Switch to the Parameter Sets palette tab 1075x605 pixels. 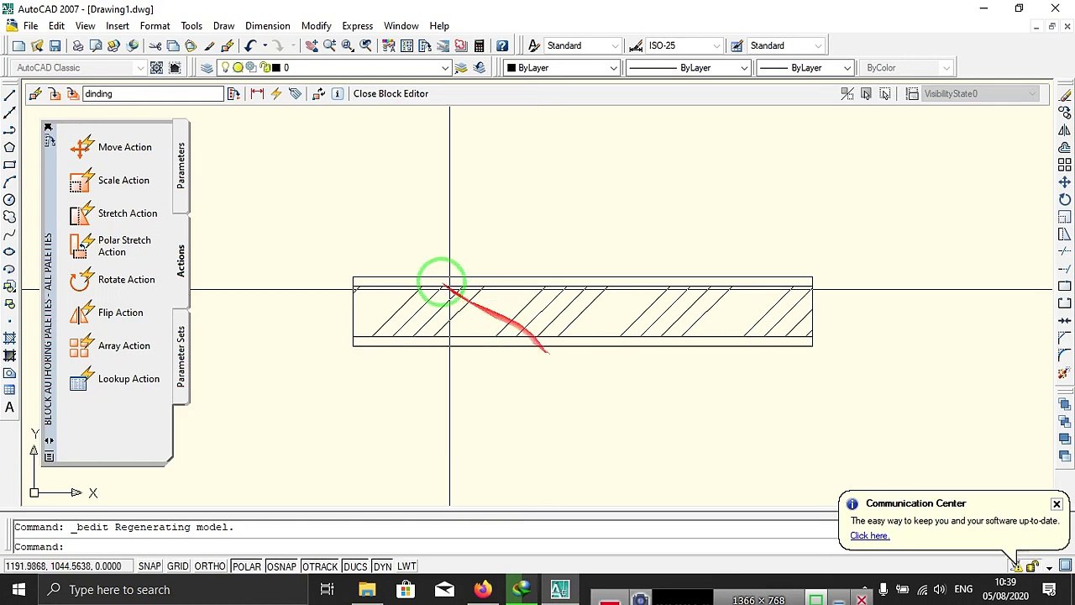(181, 355)
